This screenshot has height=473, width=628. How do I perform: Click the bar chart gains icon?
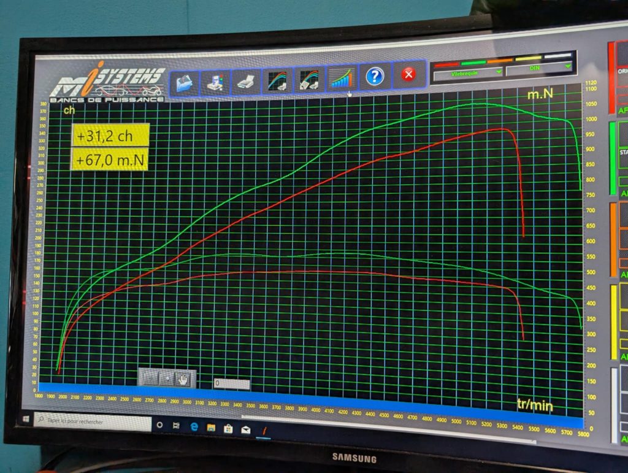pos(342,78)
